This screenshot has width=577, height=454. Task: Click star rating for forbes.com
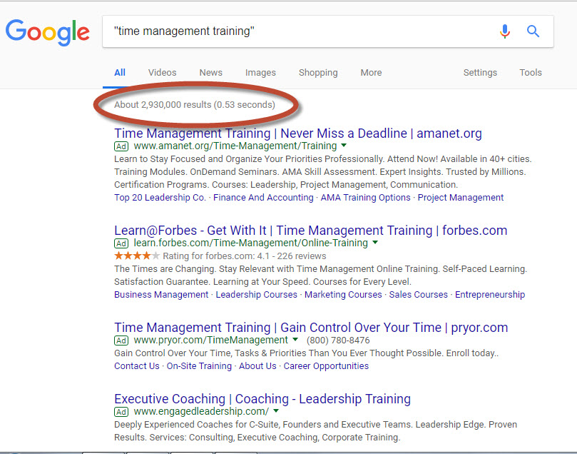pos(137,256)
